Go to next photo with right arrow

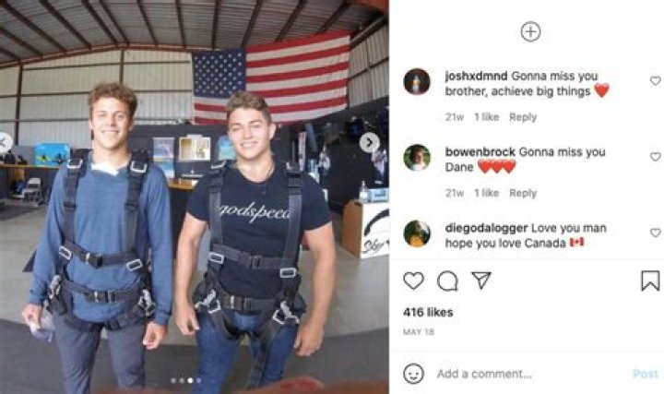click(369, 143)
